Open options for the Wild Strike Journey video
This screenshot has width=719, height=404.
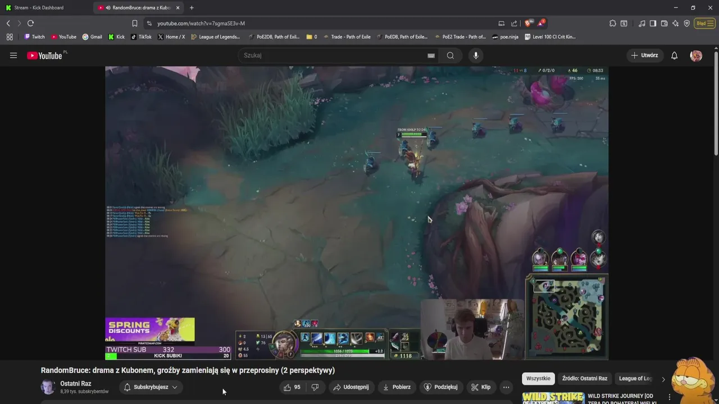[x=670, y=397]
